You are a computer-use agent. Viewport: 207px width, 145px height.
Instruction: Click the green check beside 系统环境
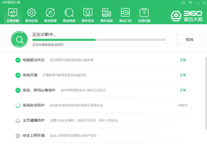click(x=18, y=75)
